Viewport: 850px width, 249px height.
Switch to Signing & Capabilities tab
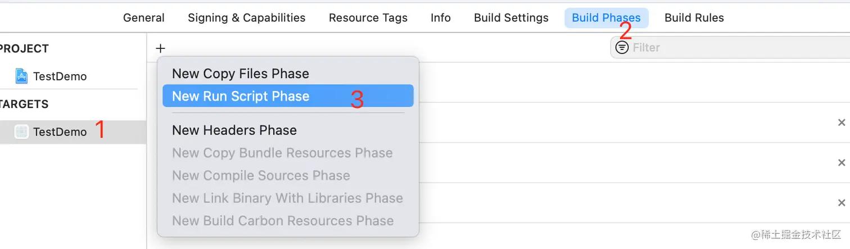247,18
